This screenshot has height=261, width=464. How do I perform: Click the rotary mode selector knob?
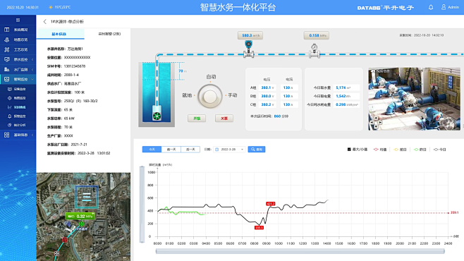(x=210, y=97)
